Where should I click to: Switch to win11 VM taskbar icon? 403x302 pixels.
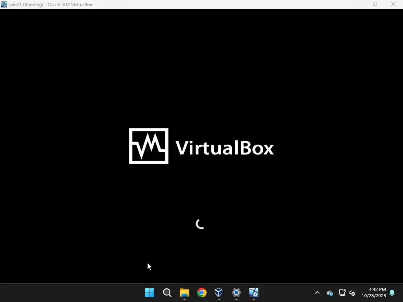(254, 293)
